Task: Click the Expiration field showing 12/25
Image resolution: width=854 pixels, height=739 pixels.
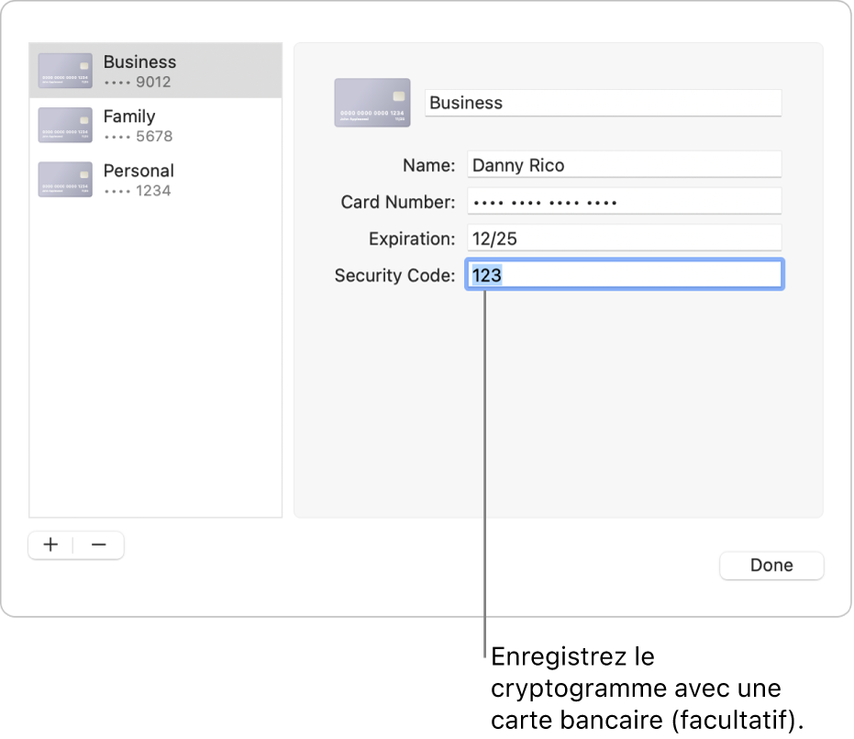Action: (x=624, y=237)
